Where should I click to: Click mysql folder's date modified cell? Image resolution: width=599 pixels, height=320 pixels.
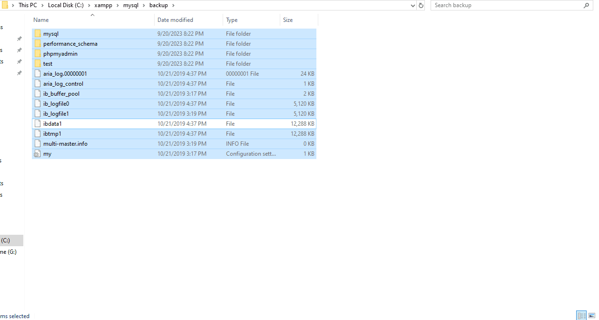(180, 34)
